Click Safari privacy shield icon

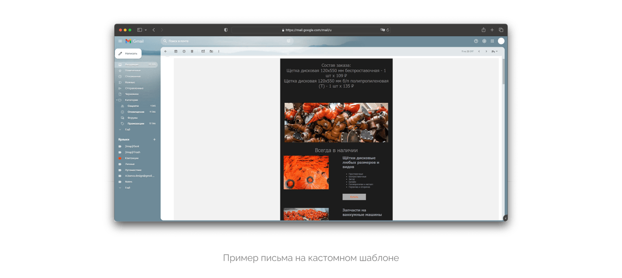[x=226, y=30]
